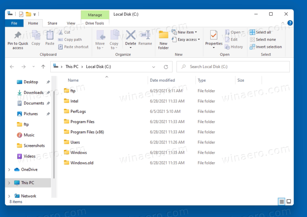Select Copy path command
Screen dimensions: 307x217
click(x=70, y=39)
